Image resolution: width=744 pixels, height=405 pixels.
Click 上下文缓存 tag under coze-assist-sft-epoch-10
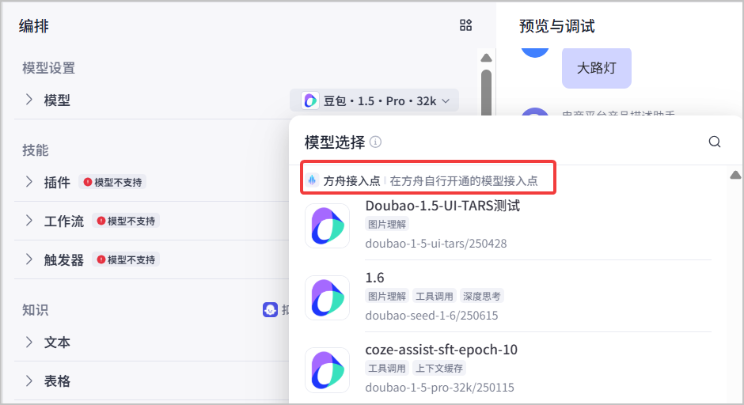[439, 369]
